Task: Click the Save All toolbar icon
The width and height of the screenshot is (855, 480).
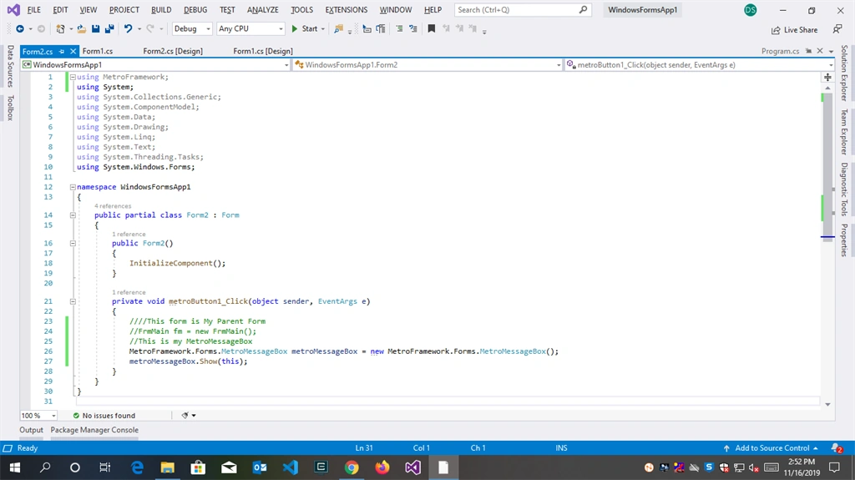Action: [x=109, y=29]
